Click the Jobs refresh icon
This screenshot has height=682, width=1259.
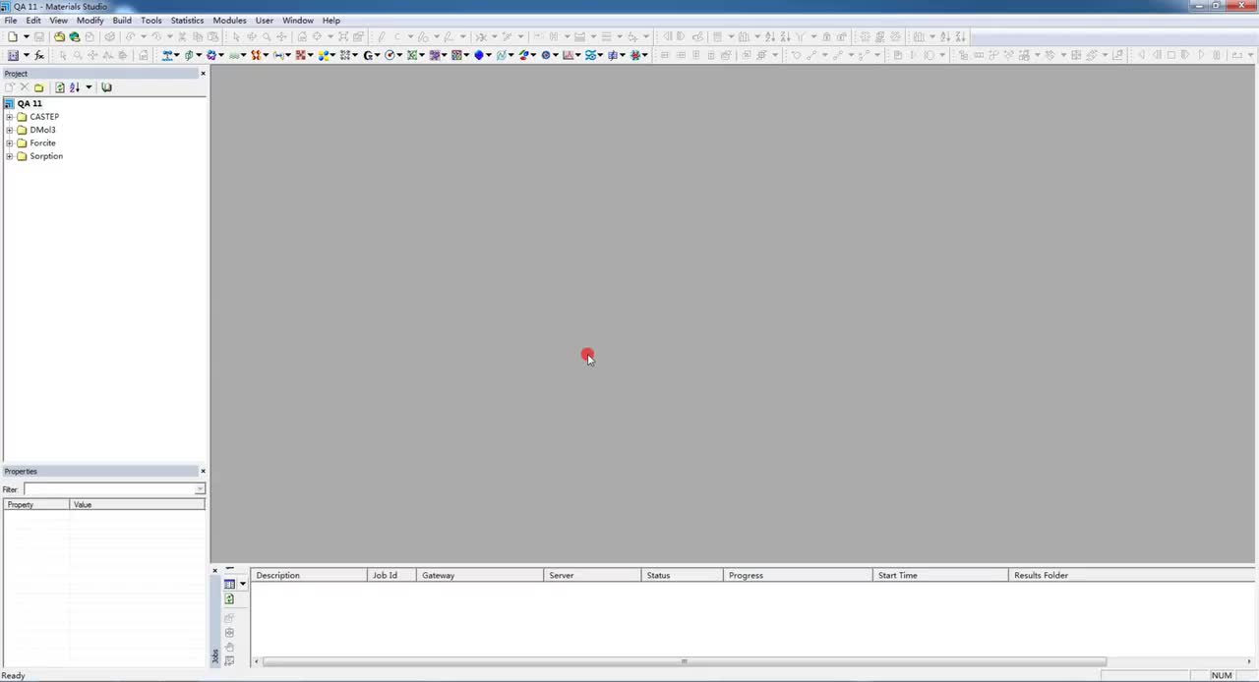tap(229, 598)
